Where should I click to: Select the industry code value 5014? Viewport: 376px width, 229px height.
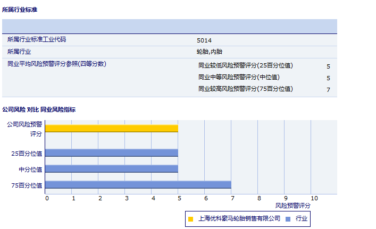(x=204, y=40)
